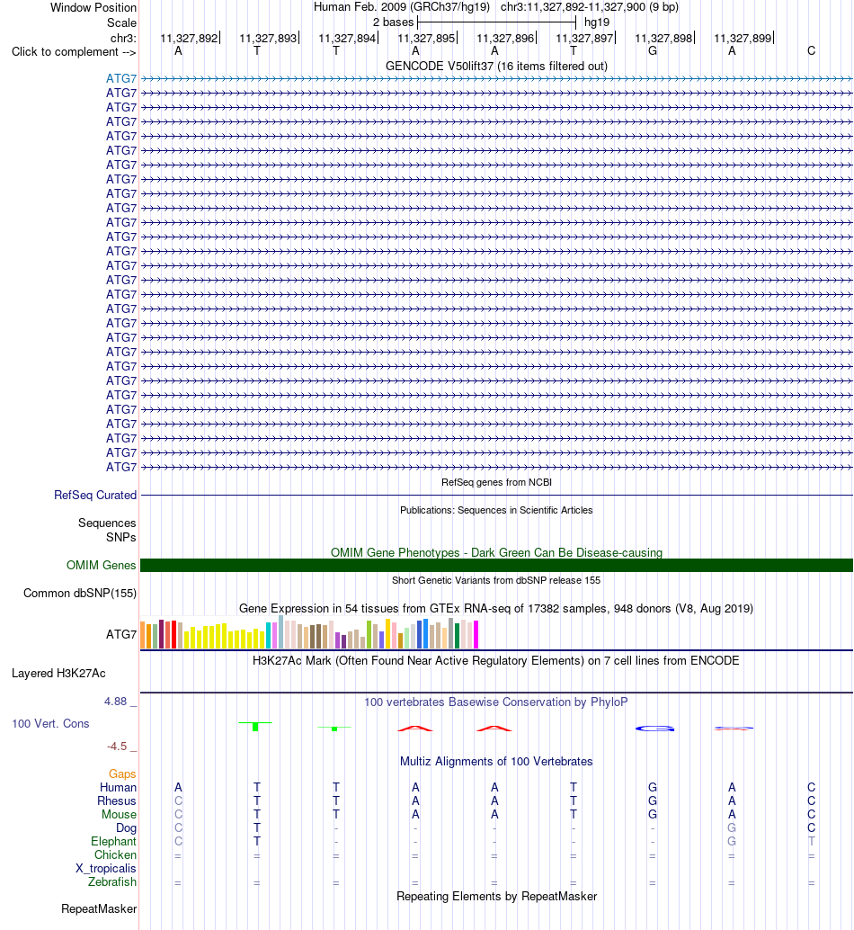Click the 'Mouse' alignment row label
The height and width of the screenshot is (930, 854).
120,814
